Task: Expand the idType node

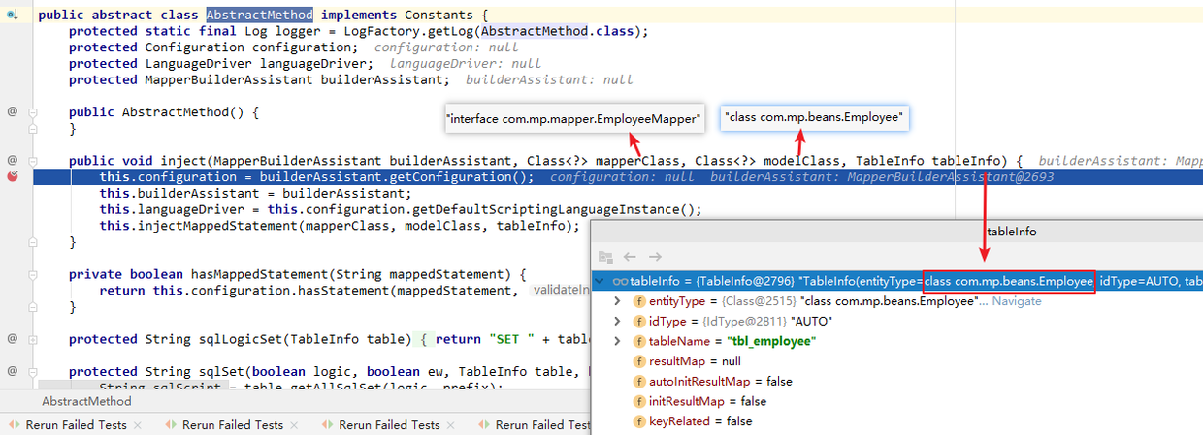Action: point(618,322)
